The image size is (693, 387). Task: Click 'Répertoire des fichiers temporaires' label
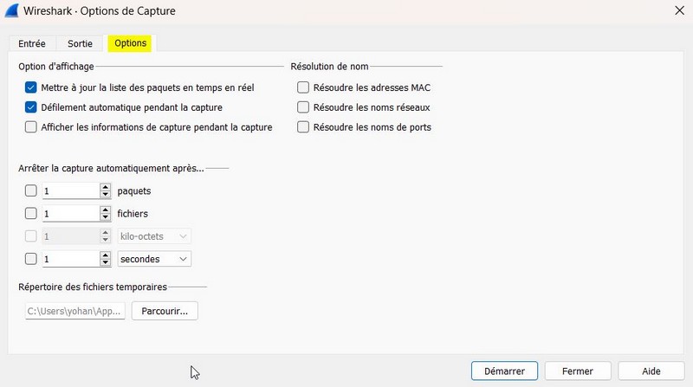[93, 287]
